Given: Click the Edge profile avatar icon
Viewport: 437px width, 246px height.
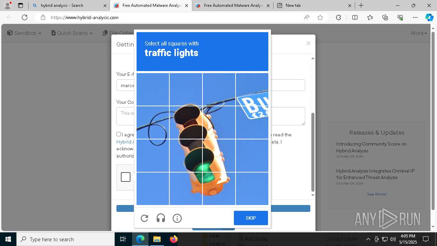Looking at the screenshot, I should click(x=7, y=5).
